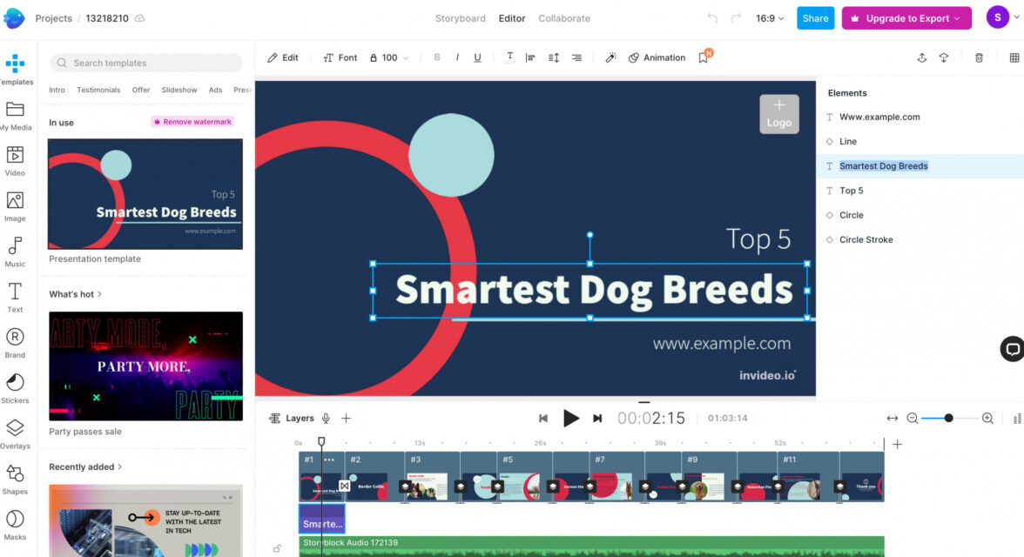Click the magic wand effects icon
Screen dimensions: 1024x557
click(610, 57)
